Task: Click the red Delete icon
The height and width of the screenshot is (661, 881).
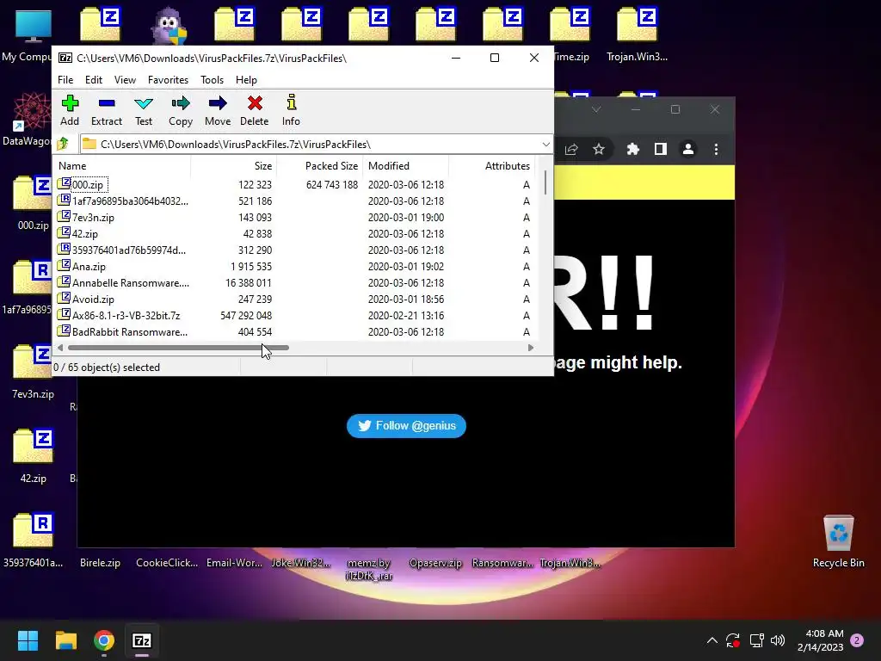Action: 255,103
